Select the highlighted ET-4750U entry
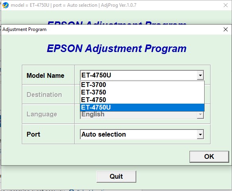 tap(142, 107)
